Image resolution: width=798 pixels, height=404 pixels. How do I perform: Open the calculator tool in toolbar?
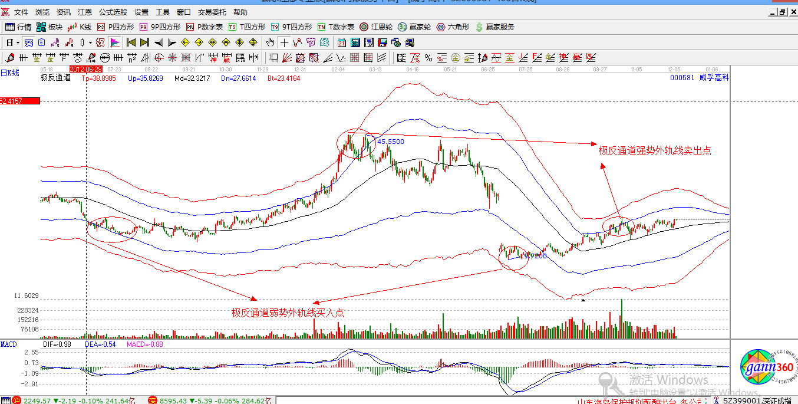(355, 42)
